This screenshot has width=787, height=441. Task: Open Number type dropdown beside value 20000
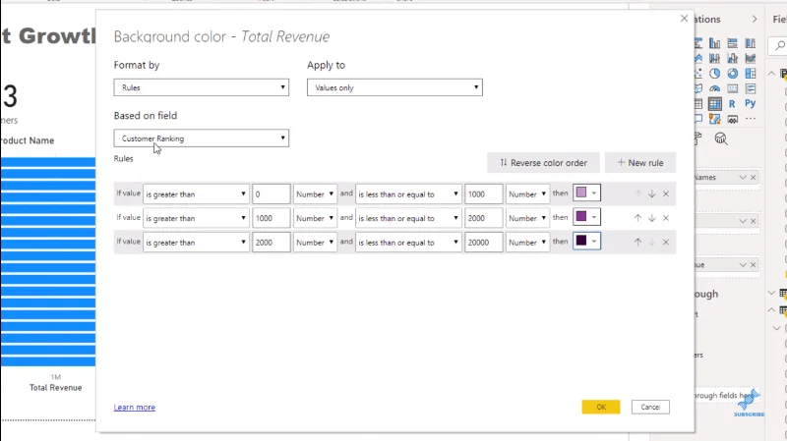pyautogui.click(x=527, y=242)
